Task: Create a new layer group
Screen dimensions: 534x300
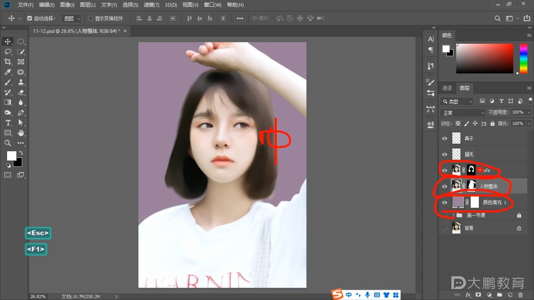Action: click(499, 295)
